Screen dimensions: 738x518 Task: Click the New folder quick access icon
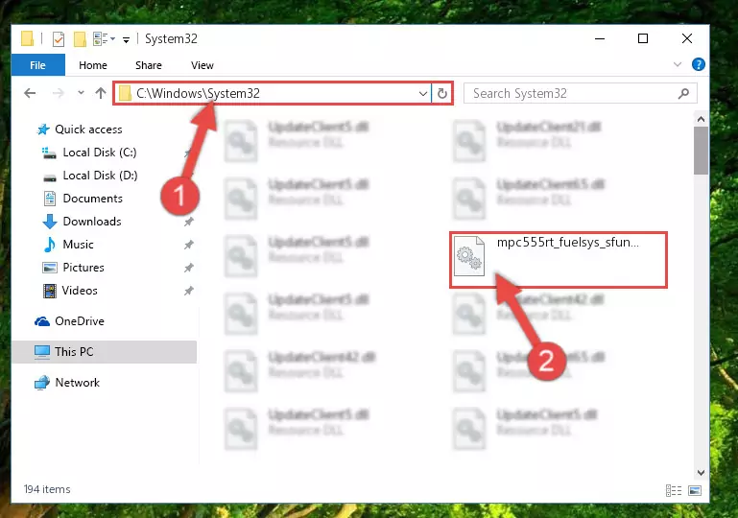pyautogui.click(x=80, y=39)
